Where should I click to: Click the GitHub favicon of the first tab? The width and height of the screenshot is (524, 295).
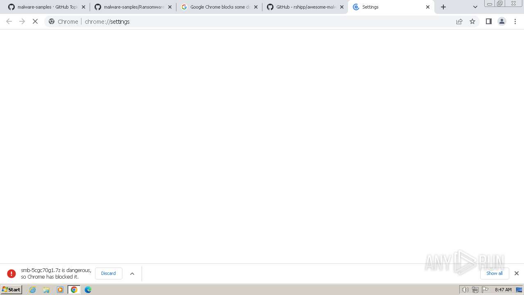[11, 7]
